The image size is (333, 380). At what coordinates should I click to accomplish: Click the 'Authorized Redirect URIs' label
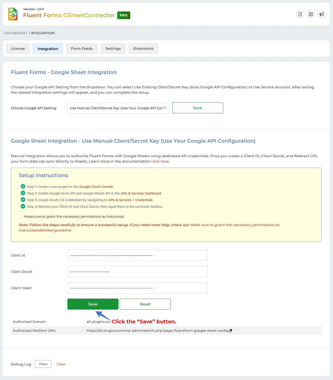pos(34,330)
